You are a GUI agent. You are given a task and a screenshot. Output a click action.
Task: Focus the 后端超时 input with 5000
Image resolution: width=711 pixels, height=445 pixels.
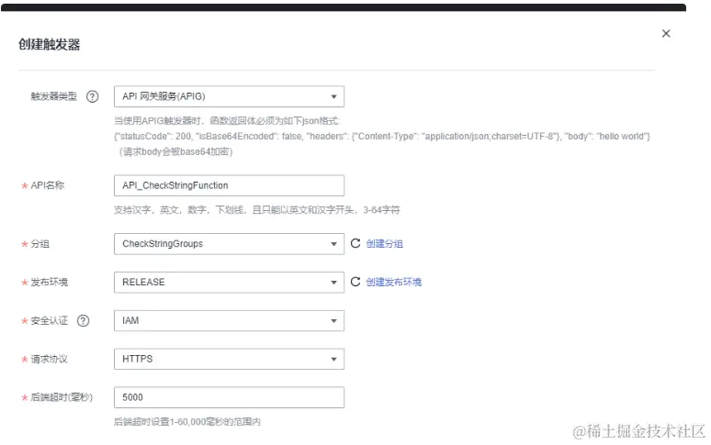pyautogui.click(x=229, y=397)
